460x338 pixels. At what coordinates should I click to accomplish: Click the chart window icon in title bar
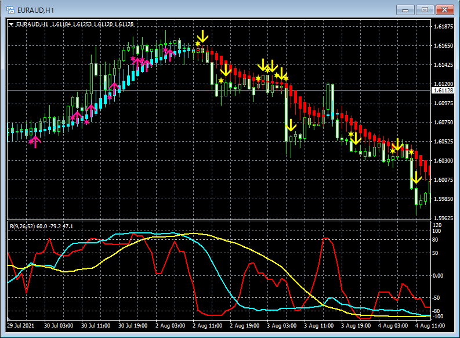[10, 10]
